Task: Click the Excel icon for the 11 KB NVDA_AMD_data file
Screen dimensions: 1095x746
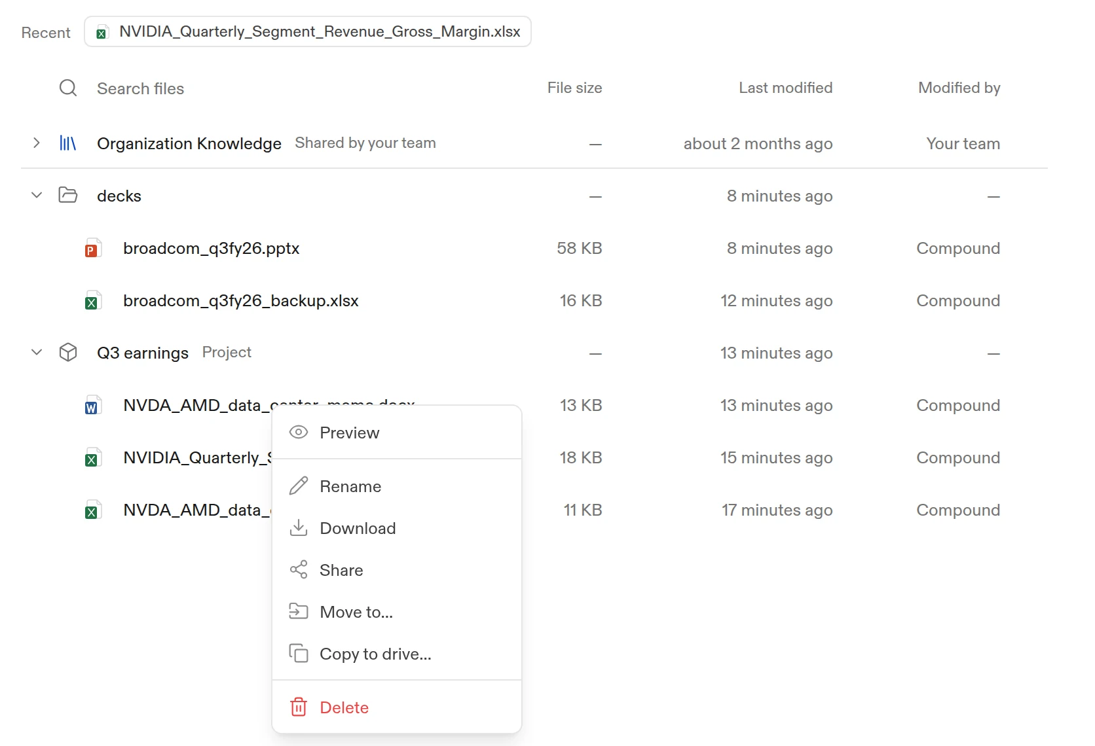Action: point(93,510)
